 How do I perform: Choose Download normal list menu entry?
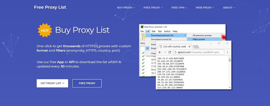point(161,39)
